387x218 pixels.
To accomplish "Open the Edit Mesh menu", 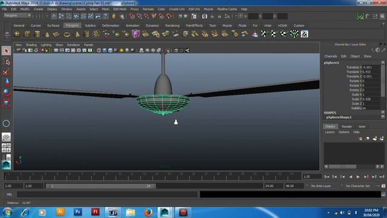I will click(120, 9).
